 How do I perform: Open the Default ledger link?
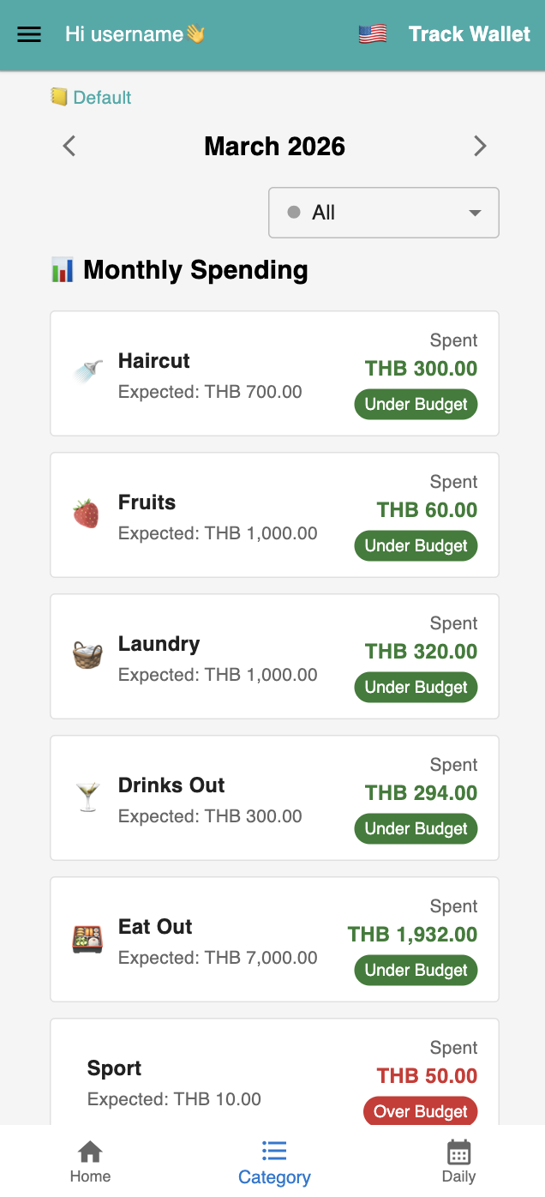tap(92, 98)
